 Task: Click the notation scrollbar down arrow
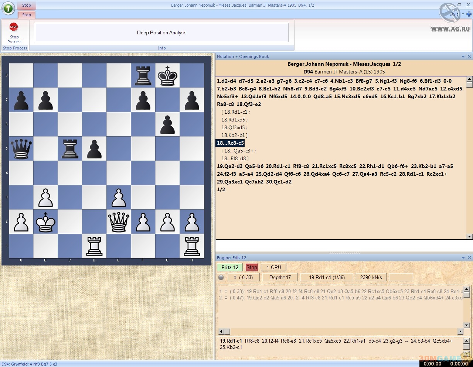469,236
